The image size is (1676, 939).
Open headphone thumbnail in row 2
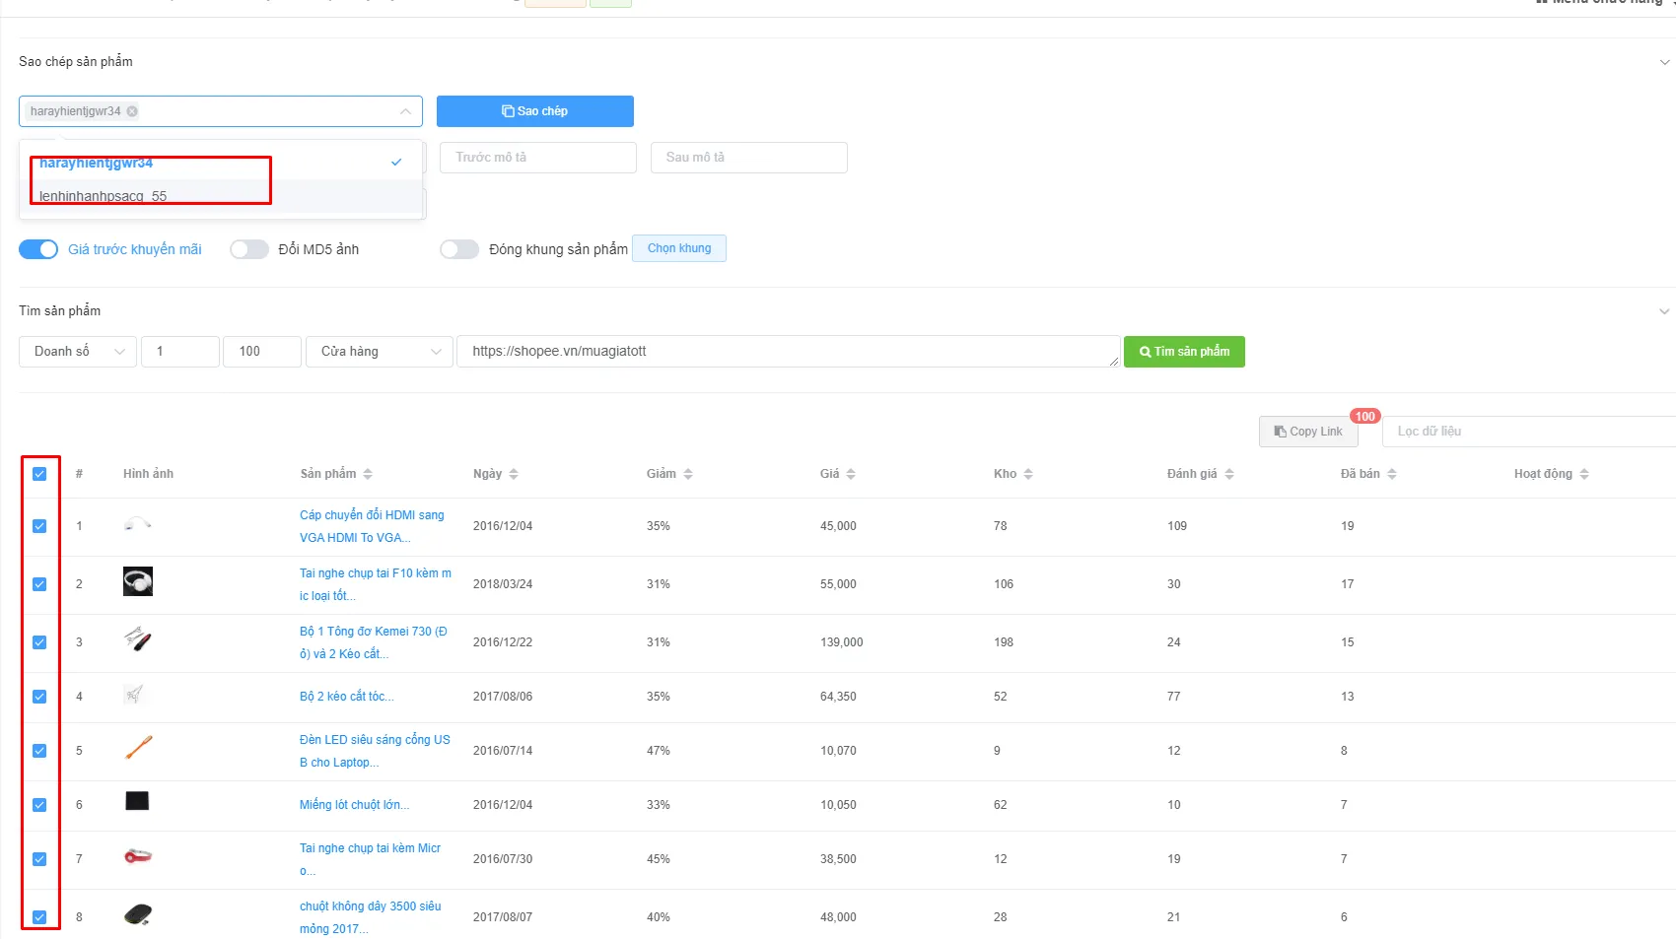[138, 581]
